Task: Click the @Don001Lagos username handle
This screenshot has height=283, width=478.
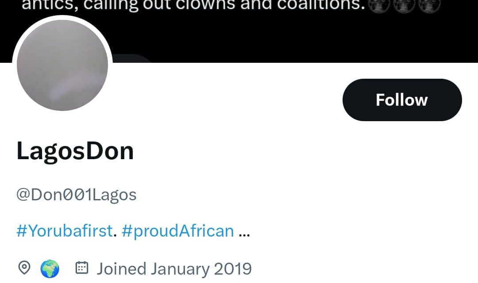Action: coord(76,194)
